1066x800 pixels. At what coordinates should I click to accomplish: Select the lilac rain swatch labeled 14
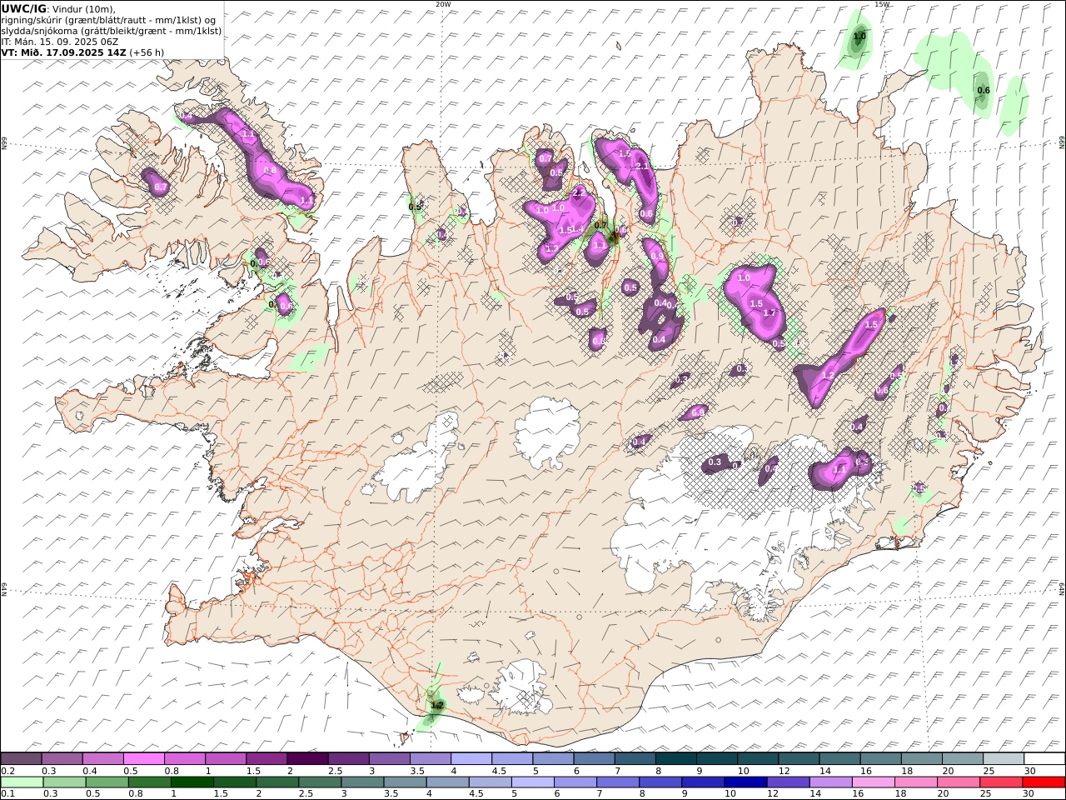pyautogui.click(x=830, y=782)
